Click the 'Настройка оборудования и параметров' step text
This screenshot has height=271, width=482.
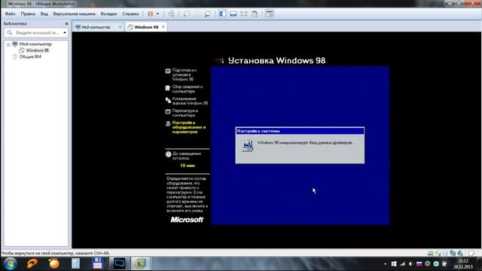188,127
